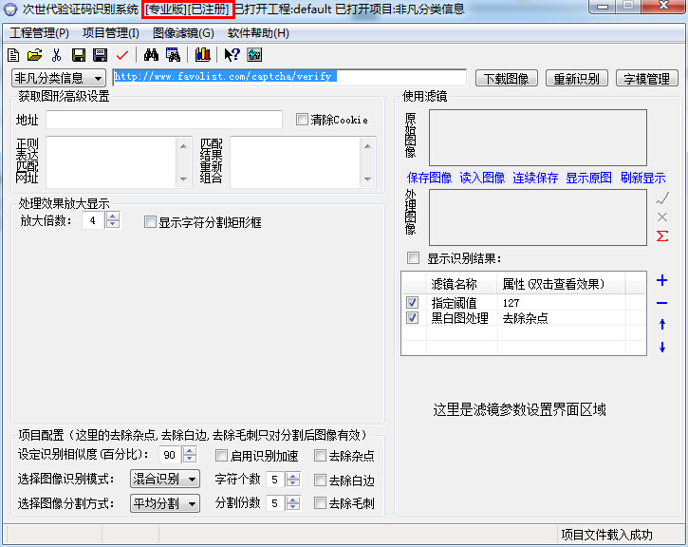Uncheck the 指定阈值 filter row checkbox

click(x=412, y=303)
